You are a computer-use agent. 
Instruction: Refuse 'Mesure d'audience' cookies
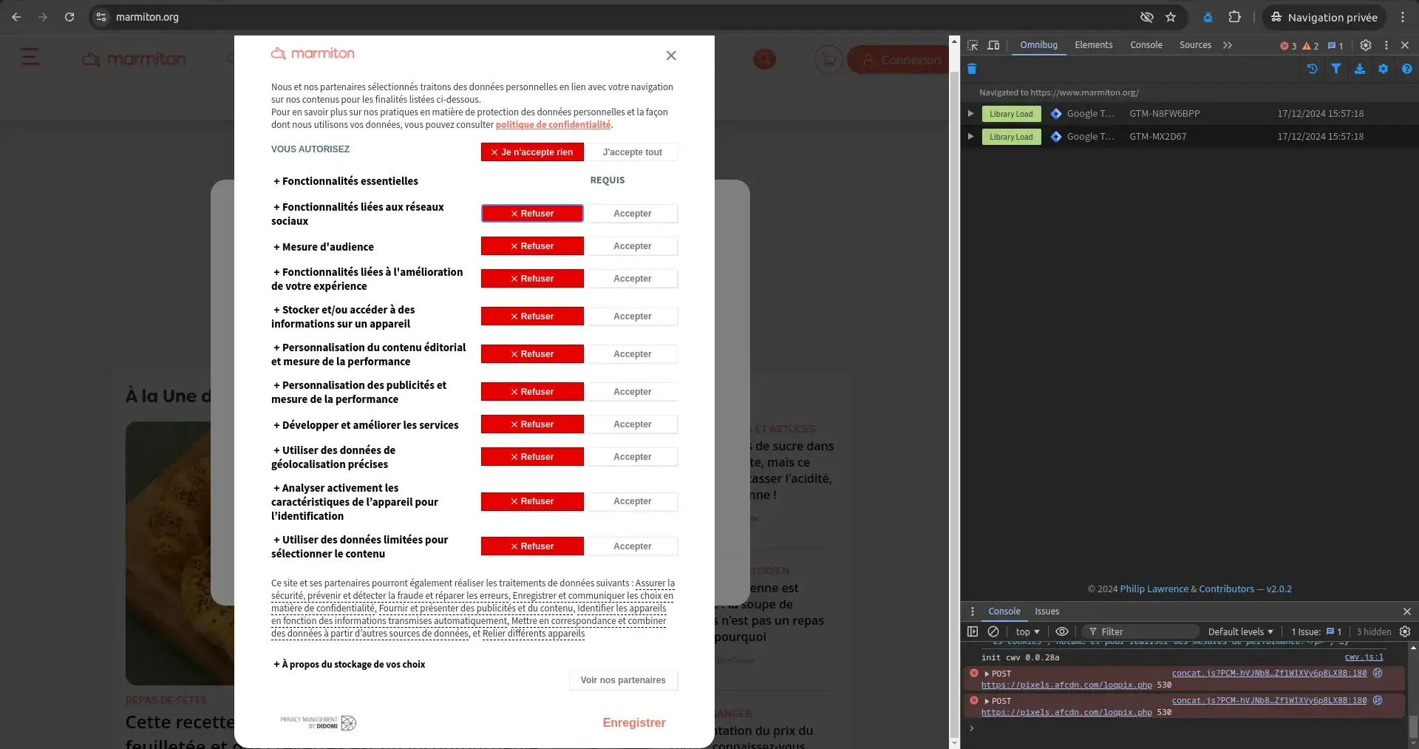click(x=532, y=246)
